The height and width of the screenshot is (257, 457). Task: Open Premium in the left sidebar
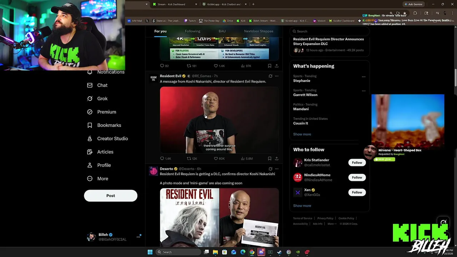coord(102,112)
